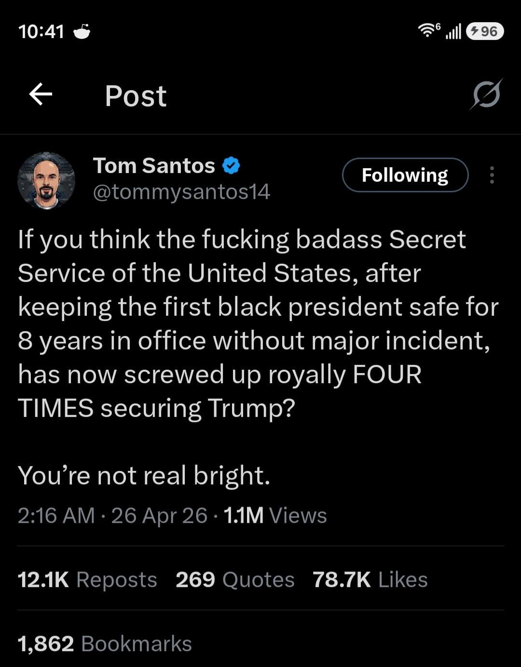Open Tom Santos profile avatar
Viewport: 521px width, 667px height.
pyautogui.click(x=46, y=180)
